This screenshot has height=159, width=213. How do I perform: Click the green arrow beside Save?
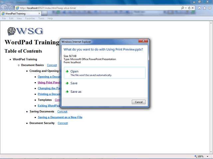(67, 83)
